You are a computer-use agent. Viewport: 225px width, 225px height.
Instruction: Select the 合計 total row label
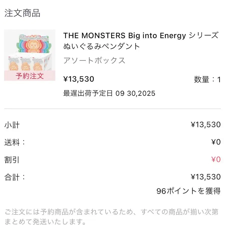(15, 177)
